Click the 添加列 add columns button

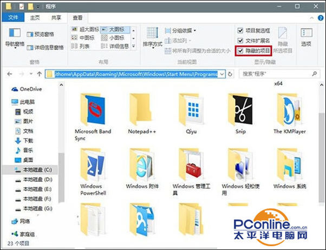[x=178, y=41]
